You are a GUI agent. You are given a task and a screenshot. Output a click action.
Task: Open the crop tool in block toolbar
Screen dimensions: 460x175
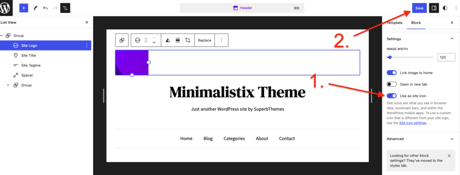coord(187,40)
